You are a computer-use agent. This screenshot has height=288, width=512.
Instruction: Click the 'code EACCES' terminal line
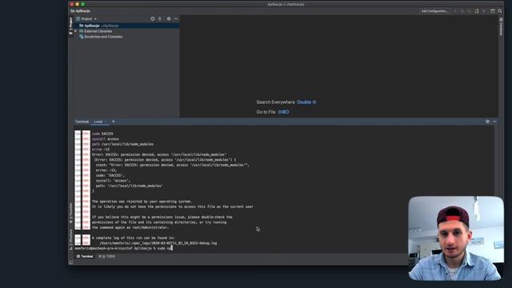[x=102, y=134]
